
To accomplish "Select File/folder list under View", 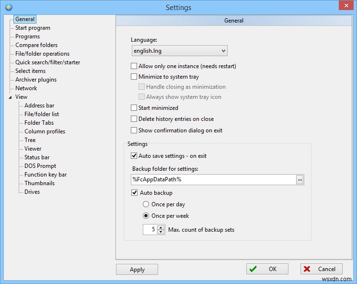I will pyautogui.click(x=42, y=114).
